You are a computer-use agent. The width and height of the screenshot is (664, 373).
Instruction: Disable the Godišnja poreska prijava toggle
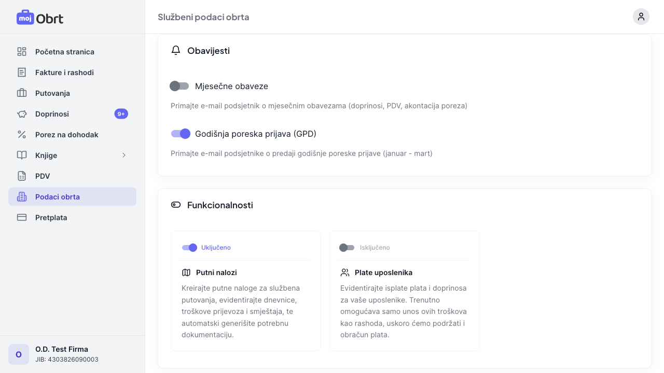[x=181, y=134]
